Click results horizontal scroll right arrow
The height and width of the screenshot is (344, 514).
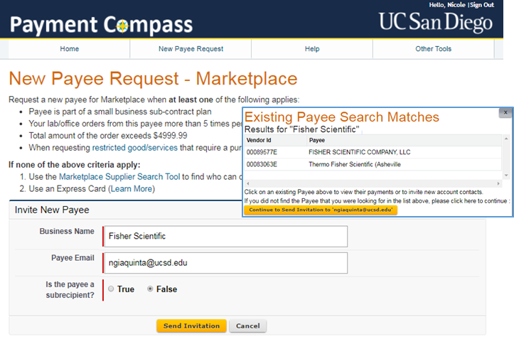click(498, 183)
